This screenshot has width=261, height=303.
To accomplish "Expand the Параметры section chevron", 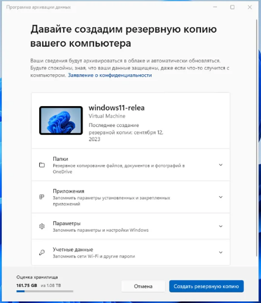I will 221,226.
